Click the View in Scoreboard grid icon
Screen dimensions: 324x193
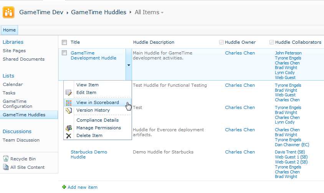[69, 102]
